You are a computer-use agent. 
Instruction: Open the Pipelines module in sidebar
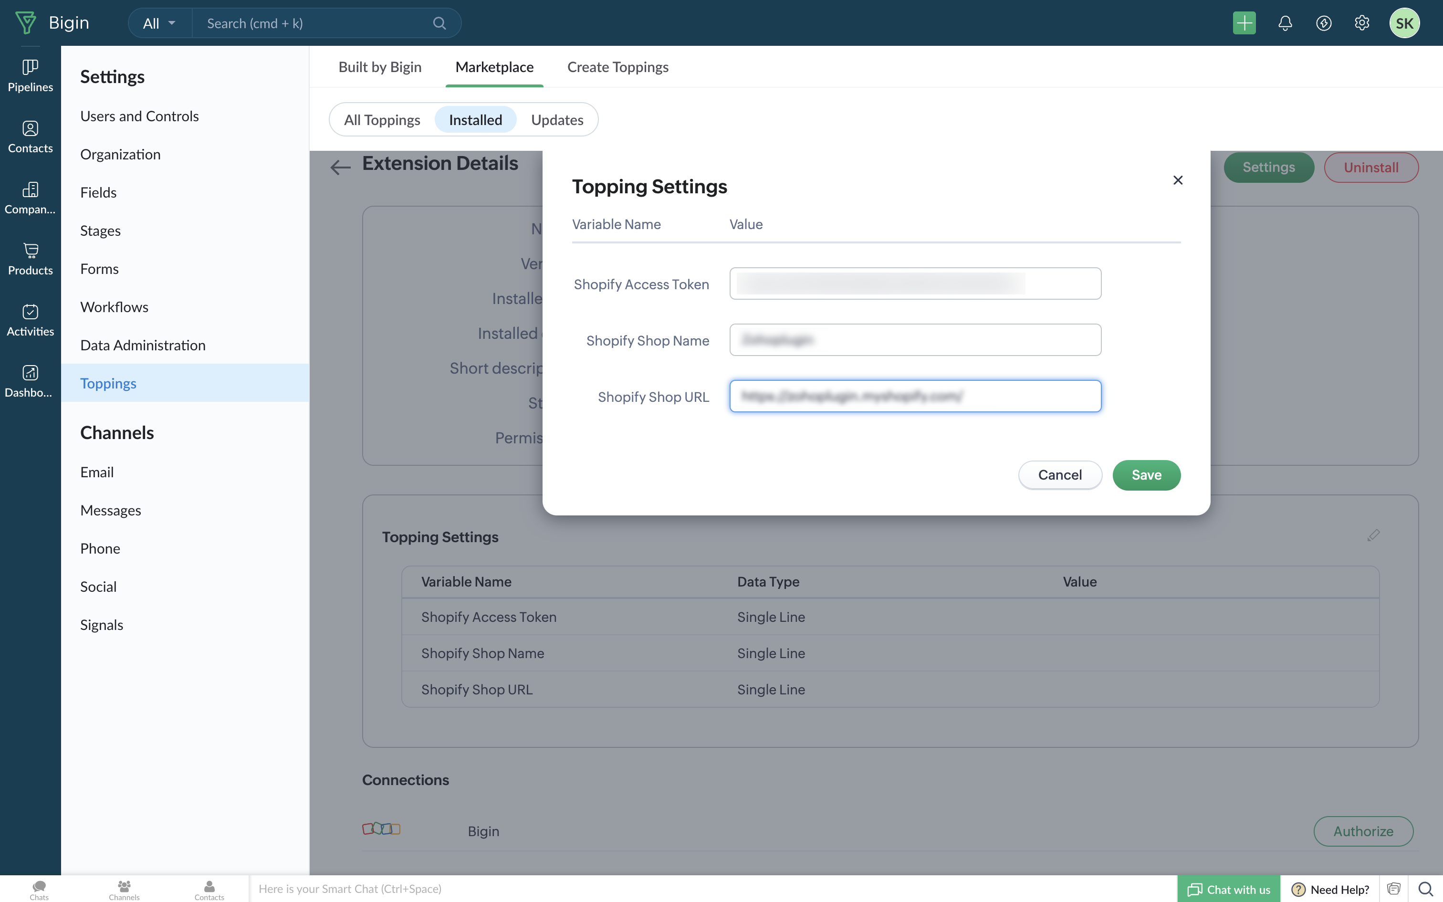pos(31,76)
